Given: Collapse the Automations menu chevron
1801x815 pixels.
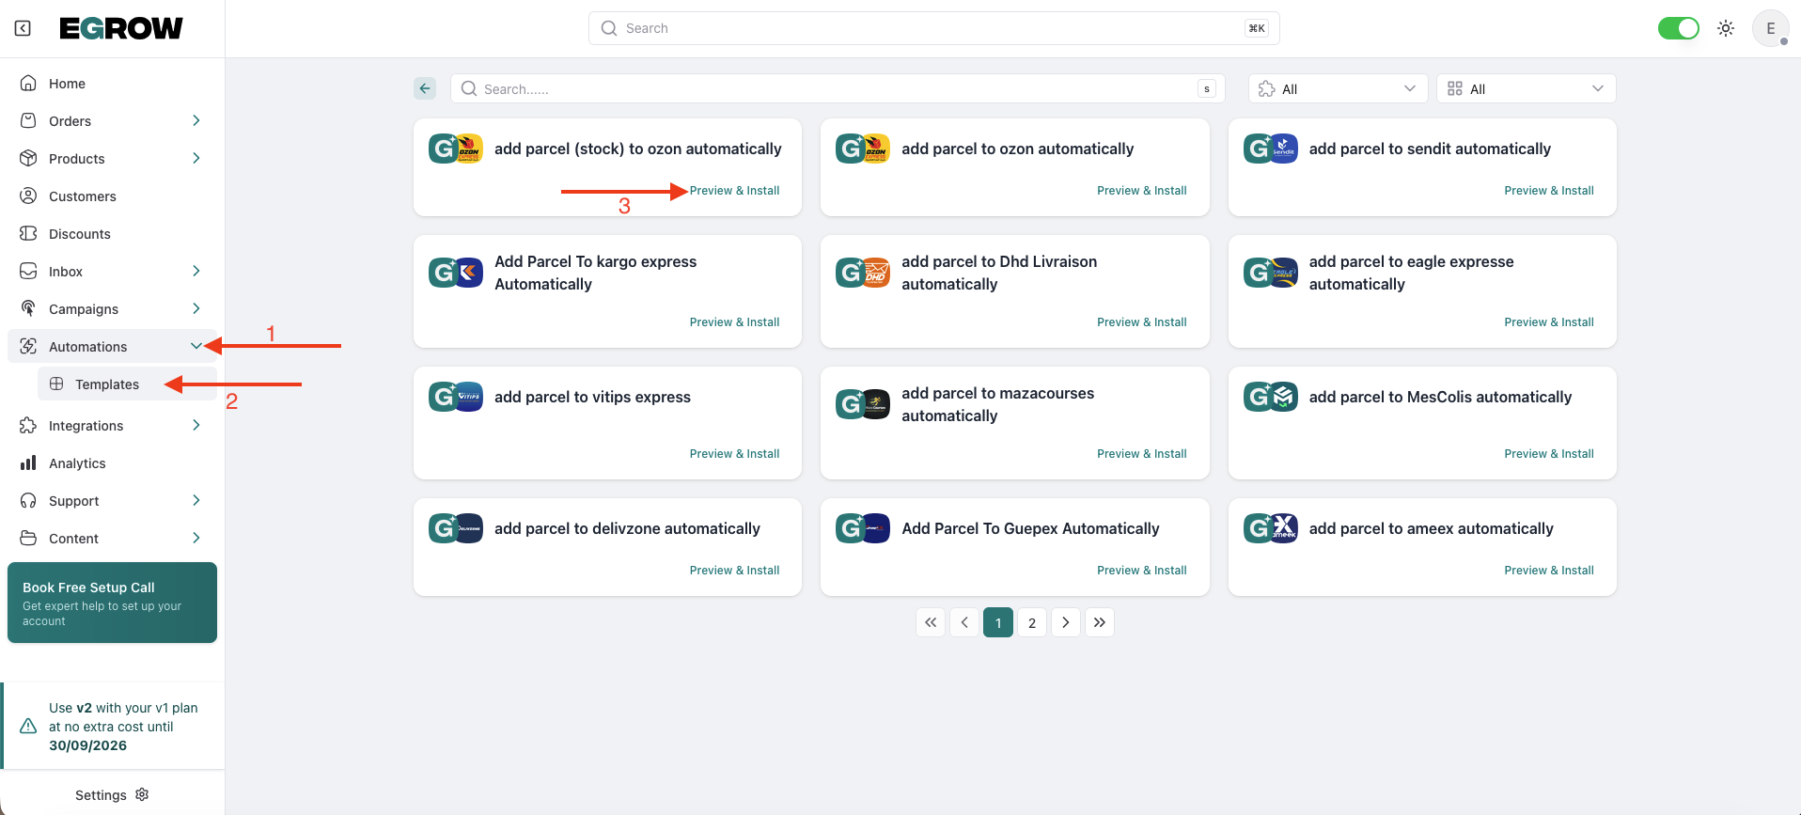Looking at the screenshot, I should click(196, 346).
